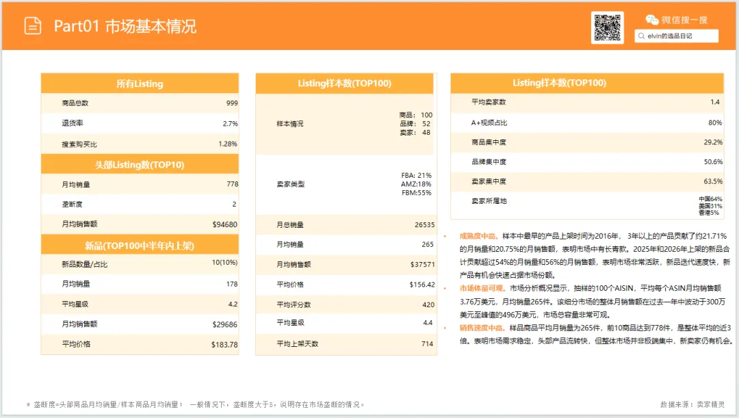This screenshot has width=739, height=418.
Task: Click the 所有Listing table header
Action: click(140, 83)
